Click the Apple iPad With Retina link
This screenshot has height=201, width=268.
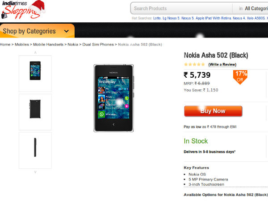click(x=214, y=18)
